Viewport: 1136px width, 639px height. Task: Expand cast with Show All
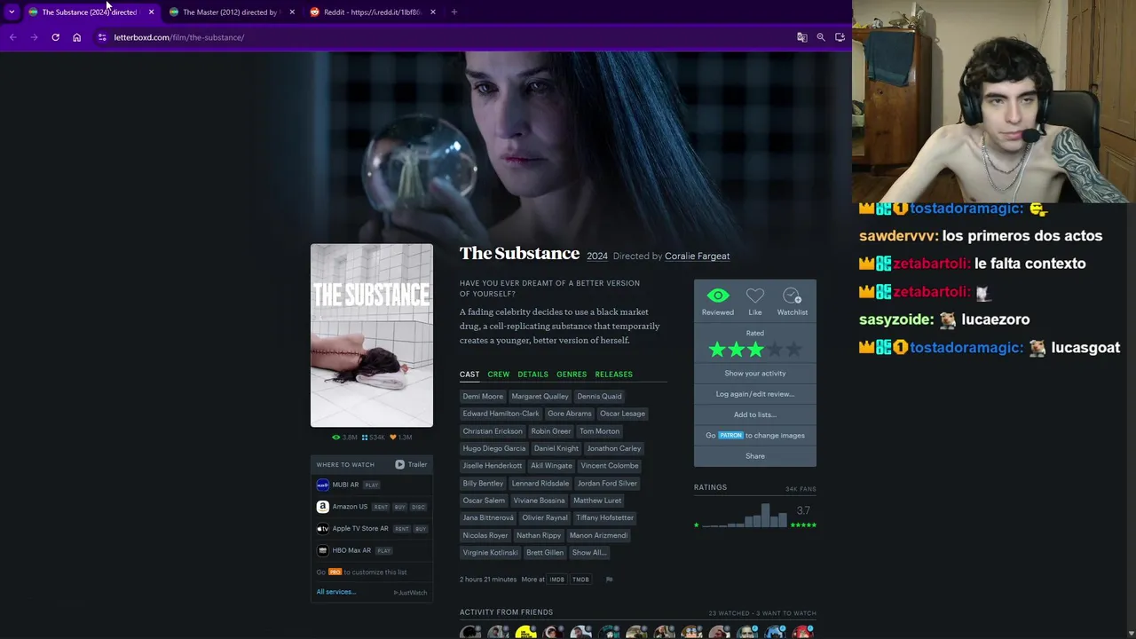click(x=588, y=553)
